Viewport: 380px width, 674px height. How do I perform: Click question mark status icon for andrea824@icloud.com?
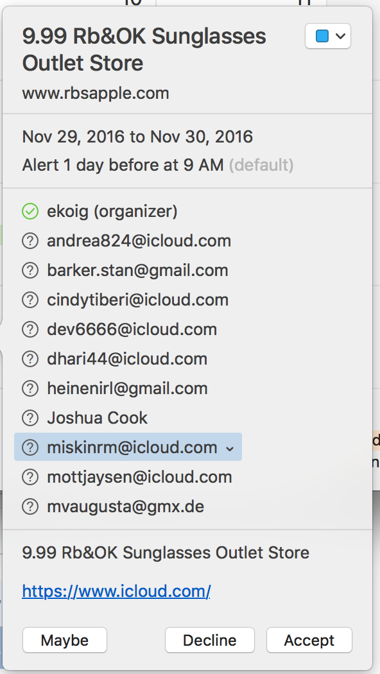pos(30,241)
